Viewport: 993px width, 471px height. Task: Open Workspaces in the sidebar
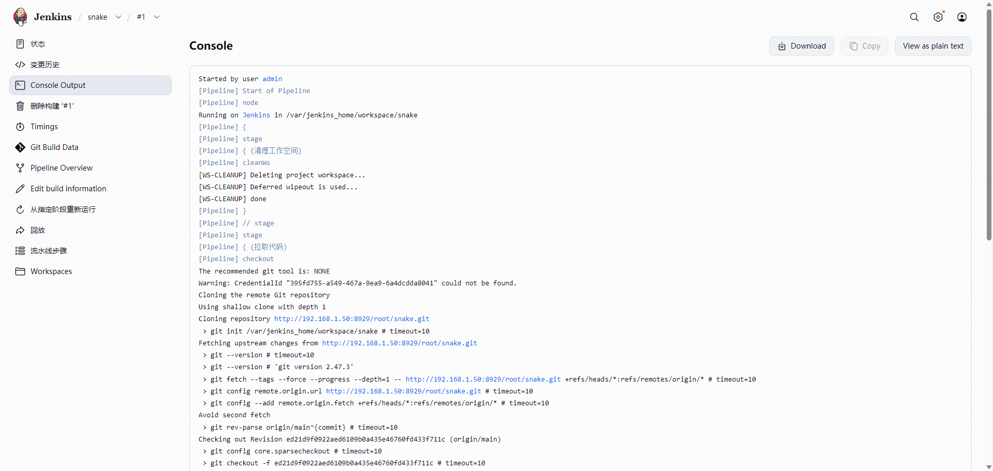(91, 271)
